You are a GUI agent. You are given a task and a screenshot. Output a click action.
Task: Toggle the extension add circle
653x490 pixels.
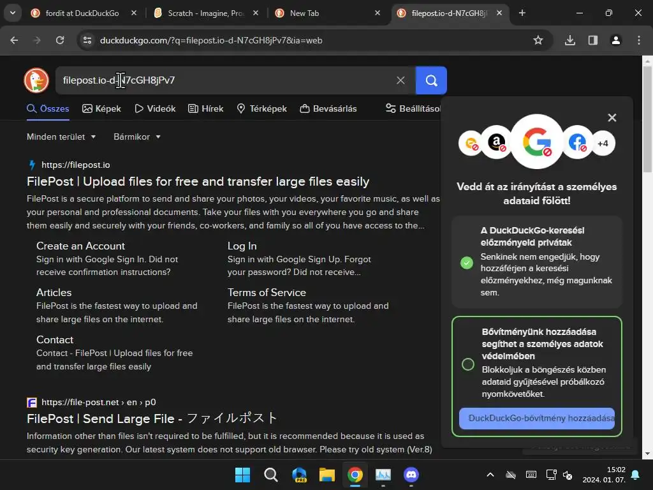point(467,364)
